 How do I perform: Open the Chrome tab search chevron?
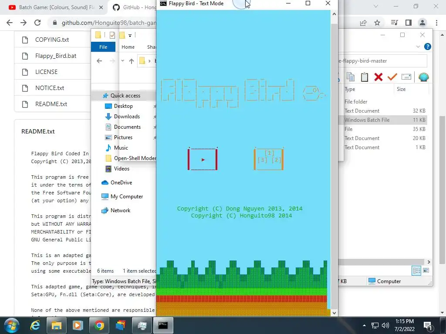(376, 6)
